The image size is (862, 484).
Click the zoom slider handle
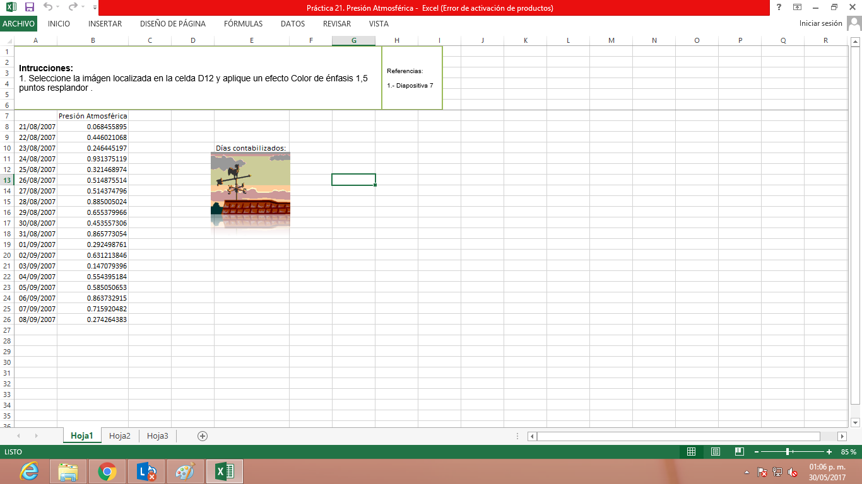click(x=788, y=452)
